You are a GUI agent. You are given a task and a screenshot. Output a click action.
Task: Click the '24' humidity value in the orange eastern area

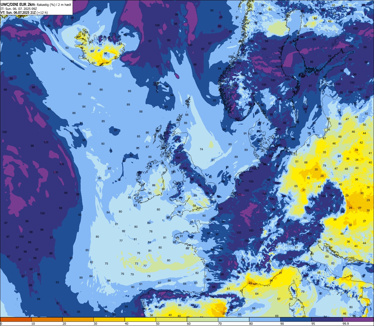click(350, 208)
